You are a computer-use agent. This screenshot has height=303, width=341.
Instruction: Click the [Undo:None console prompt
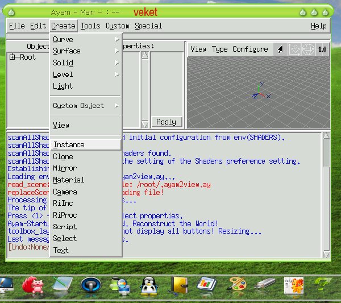(x=28, y=247)
